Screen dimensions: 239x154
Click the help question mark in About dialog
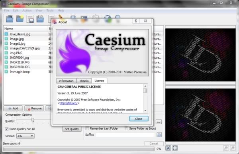136,21
